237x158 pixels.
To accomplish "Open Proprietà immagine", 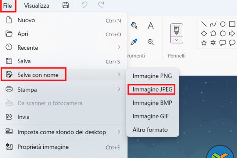I will (43, 147).
